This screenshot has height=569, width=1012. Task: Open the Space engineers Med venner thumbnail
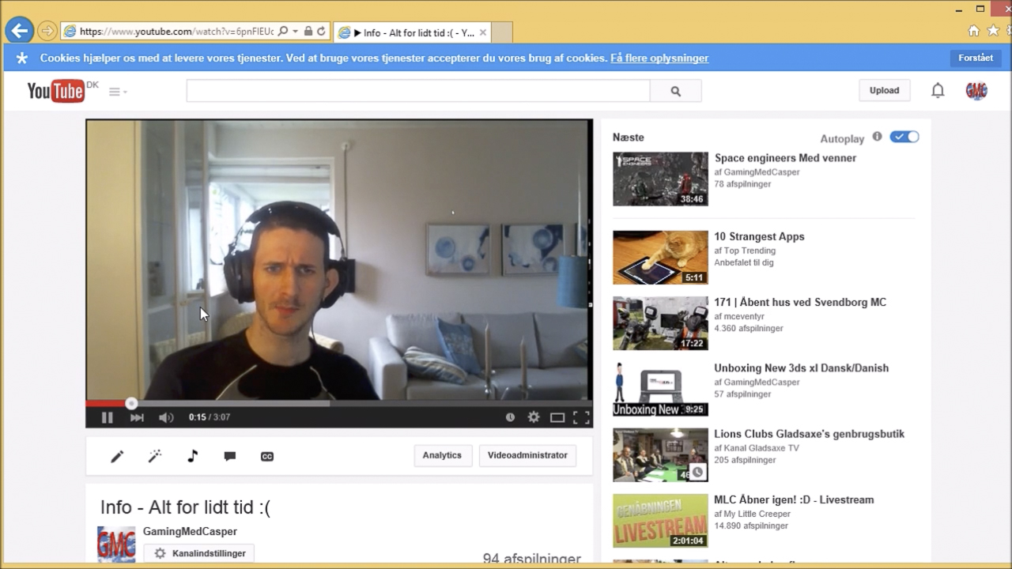click(660, 179)
